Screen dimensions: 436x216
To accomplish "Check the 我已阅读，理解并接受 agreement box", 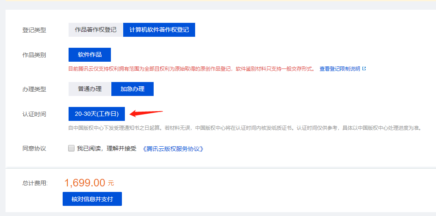I will click(x=71, y=148).
